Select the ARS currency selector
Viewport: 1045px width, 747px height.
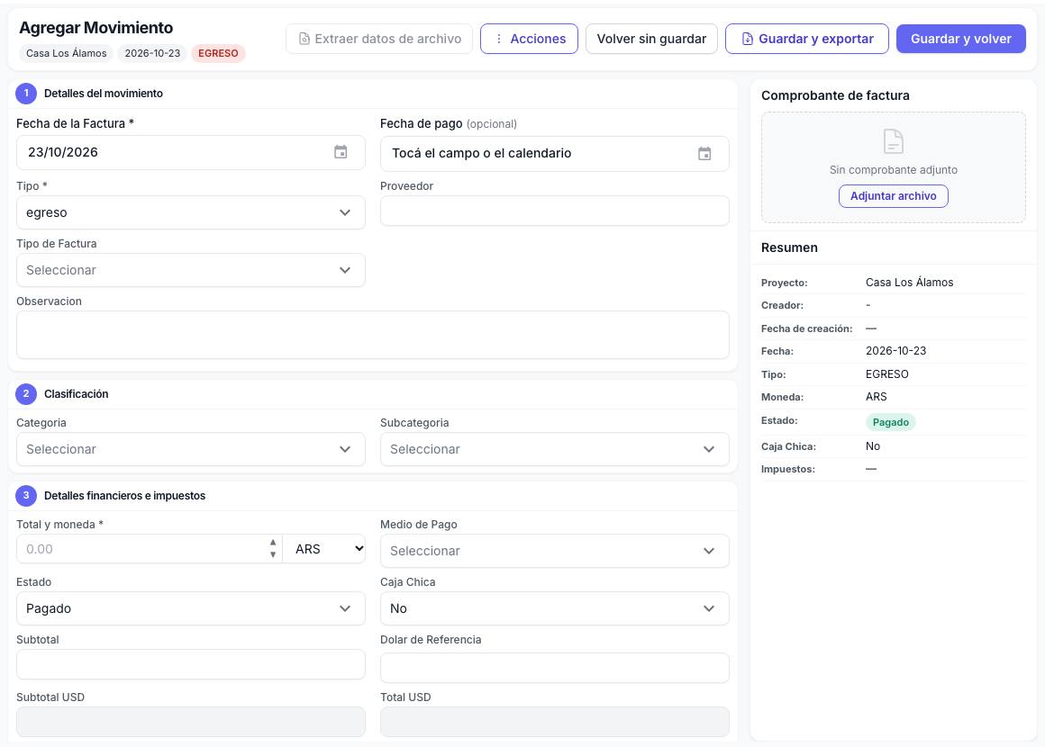click(x=324, y=549)
